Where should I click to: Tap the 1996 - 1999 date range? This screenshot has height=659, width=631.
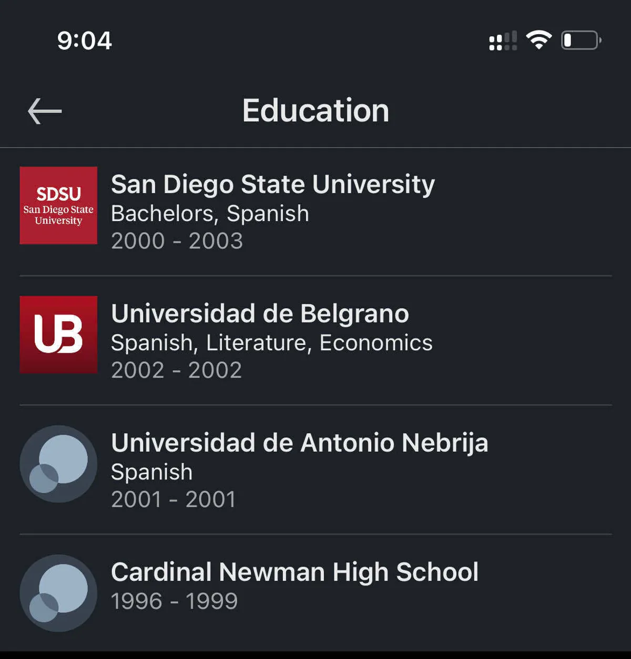click(174, 601)
